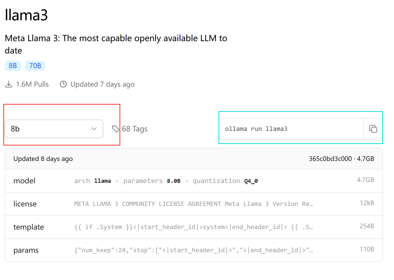Click the download icon near 1.6M Pulls

[9, 84]
